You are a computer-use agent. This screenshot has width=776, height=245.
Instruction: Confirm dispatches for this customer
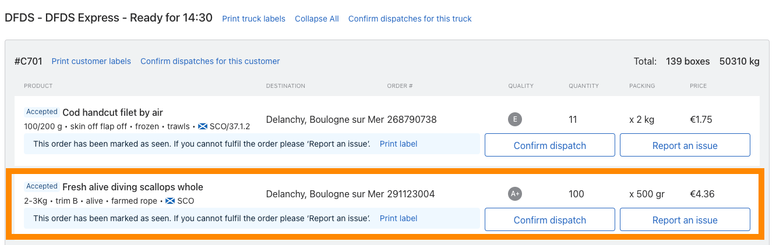tap(210, 61)
